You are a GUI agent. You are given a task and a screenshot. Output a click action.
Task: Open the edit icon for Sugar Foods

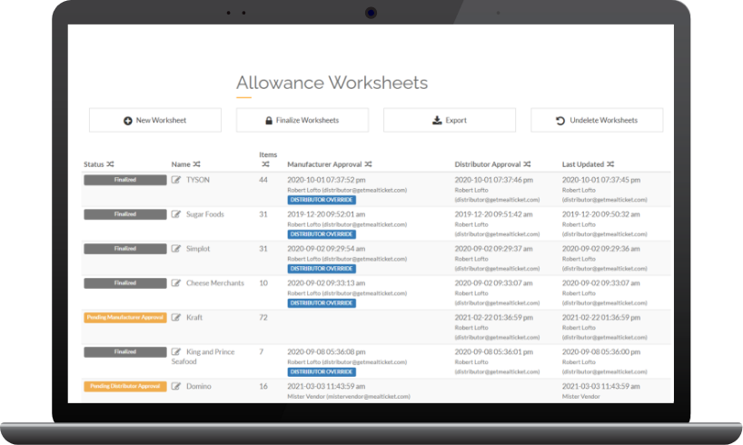(176, 214)
